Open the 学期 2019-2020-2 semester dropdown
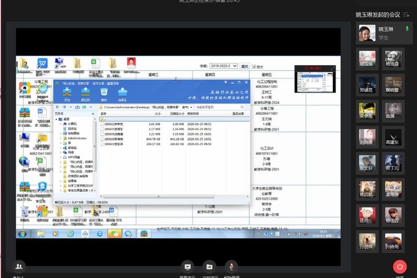 (223, 66)
